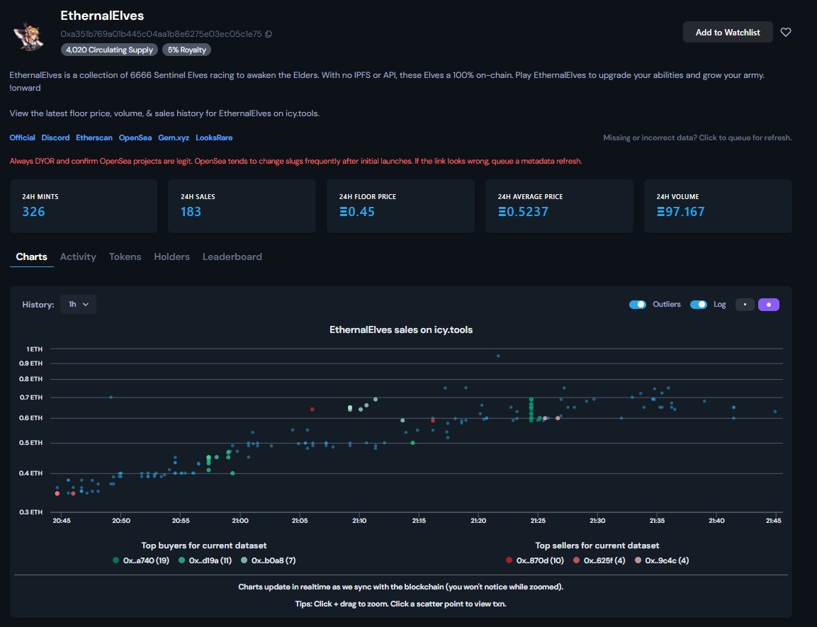Click the chart title EthernalElves sales on icy.tools
This screenshot has height=627, width=817.
point(401,329)
